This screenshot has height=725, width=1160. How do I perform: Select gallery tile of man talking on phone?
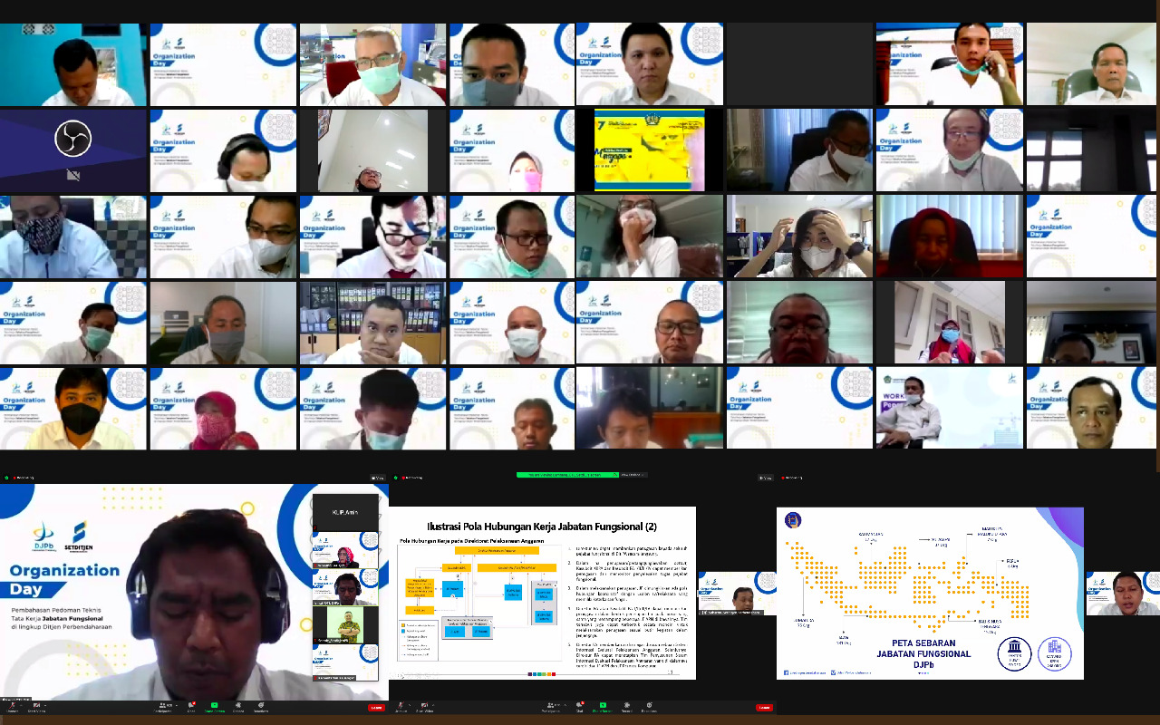[949, 64]
